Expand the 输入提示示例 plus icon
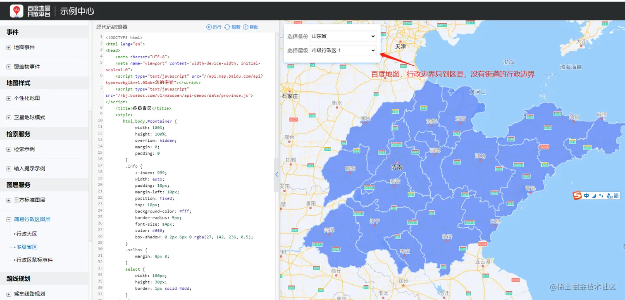This screenshot has width=625, height=300. (x=9, y=169)
